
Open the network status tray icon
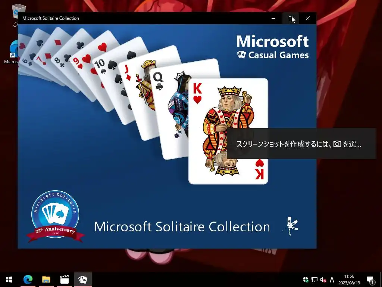pyautogui.click(x=314, y=280)
